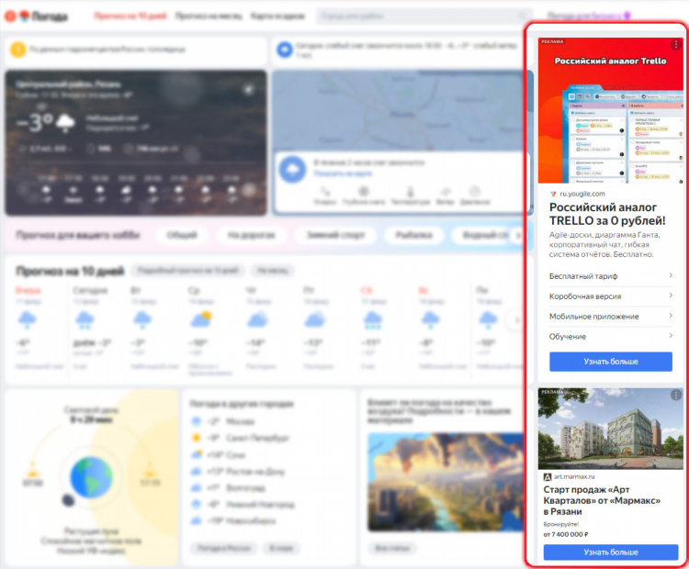Expand the Коробочная версия chevron
The width and height of the screenshot is (689, 569).
(671, 296)
